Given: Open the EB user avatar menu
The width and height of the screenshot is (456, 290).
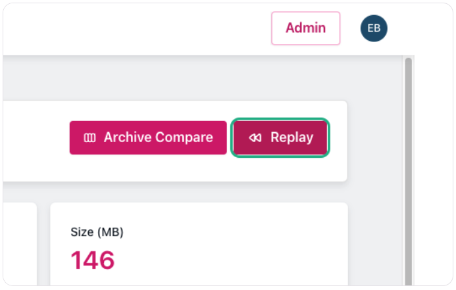Looking at the screenshot, I should [374, 28].
